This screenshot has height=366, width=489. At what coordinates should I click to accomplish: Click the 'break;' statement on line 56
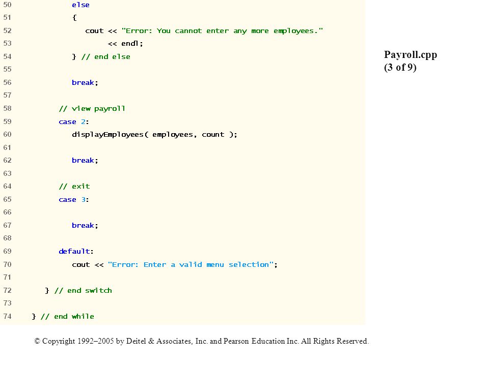[x=85, y=82]
